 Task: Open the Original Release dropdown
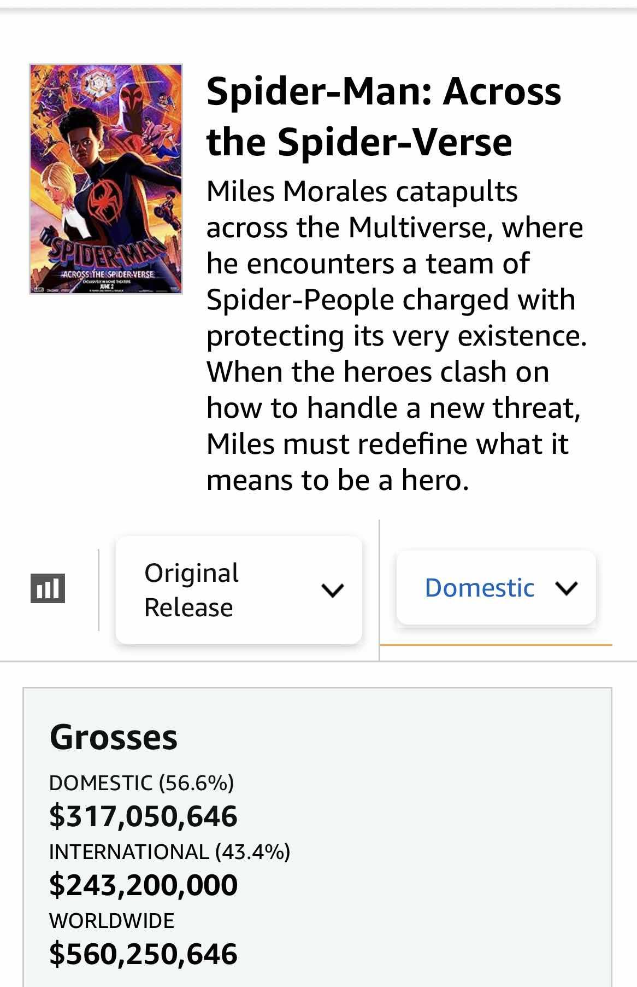[238, 589]
